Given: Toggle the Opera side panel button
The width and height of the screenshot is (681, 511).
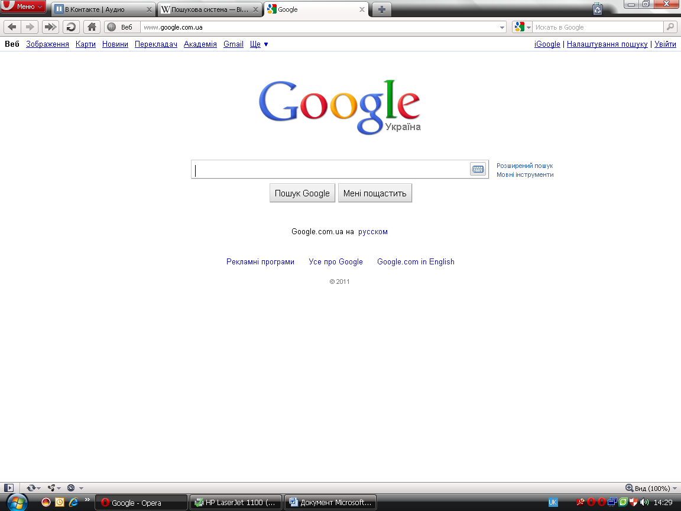Looking at the screenshot, I should click(x=9, y=488).
